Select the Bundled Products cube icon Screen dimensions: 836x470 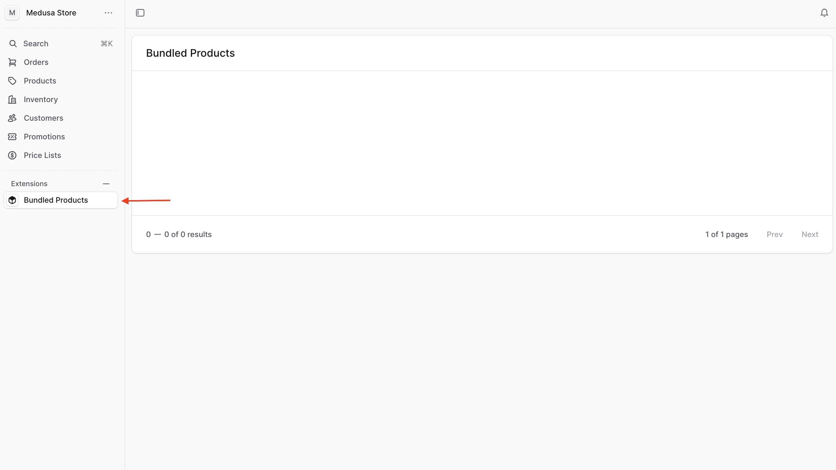[12, 200]
